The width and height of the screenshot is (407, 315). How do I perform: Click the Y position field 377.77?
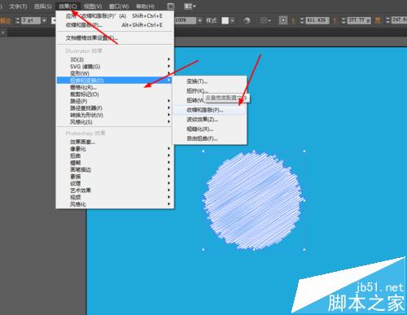(x=359, y=20)
